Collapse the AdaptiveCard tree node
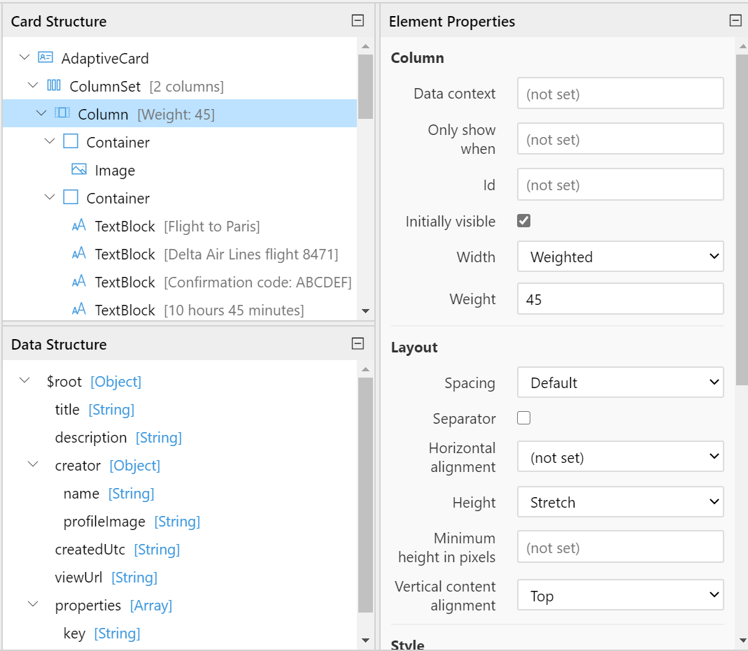 point(24,57)
